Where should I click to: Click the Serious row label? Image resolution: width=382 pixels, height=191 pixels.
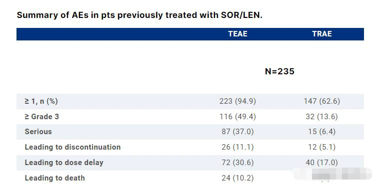38,132
